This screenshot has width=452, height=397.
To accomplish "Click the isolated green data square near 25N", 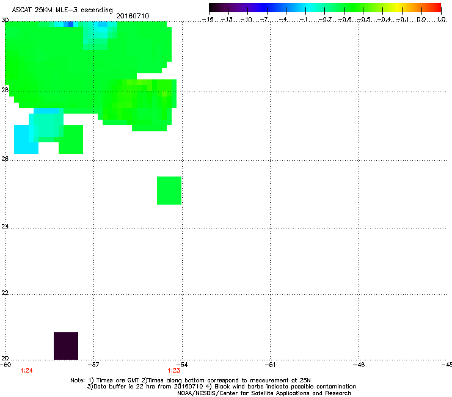I will coord(169,191).
